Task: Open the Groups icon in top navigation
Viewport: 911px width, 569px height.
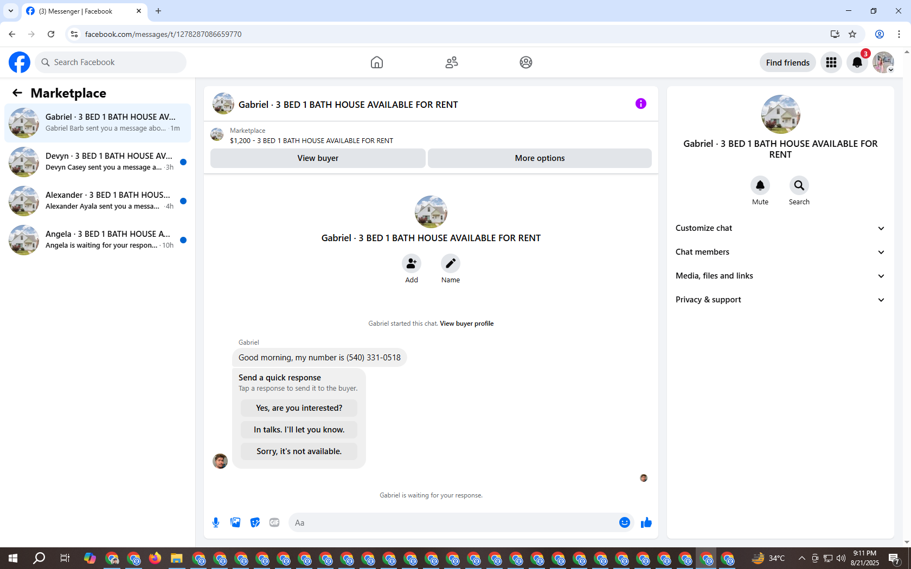Action: [x=526, y=62]
